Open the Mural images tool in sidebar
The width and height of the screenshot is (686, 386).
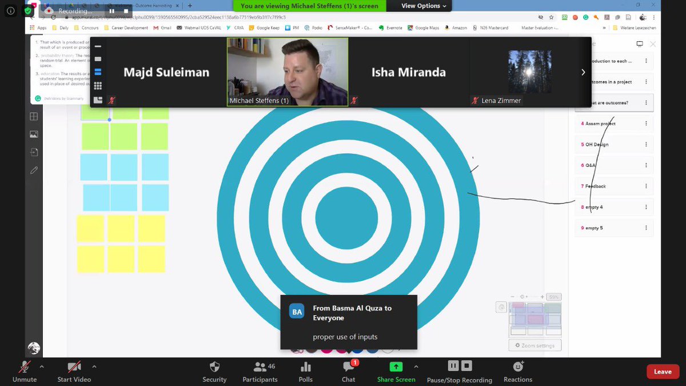point(34,134)
